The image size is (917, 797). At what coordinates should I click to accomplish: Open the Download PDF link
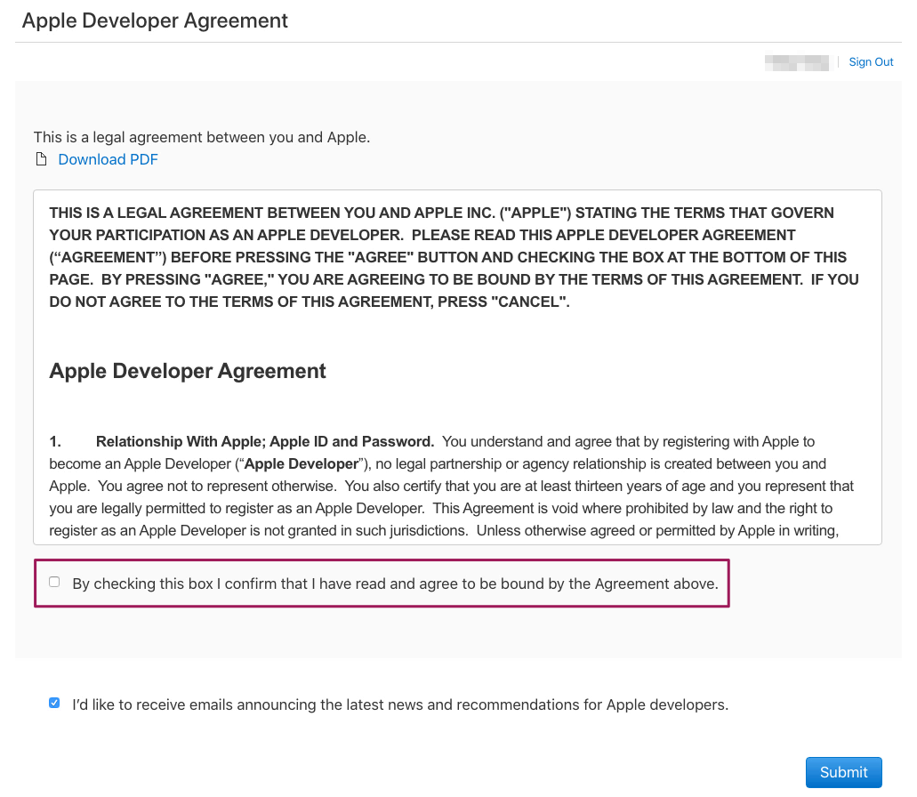point(108,159)
